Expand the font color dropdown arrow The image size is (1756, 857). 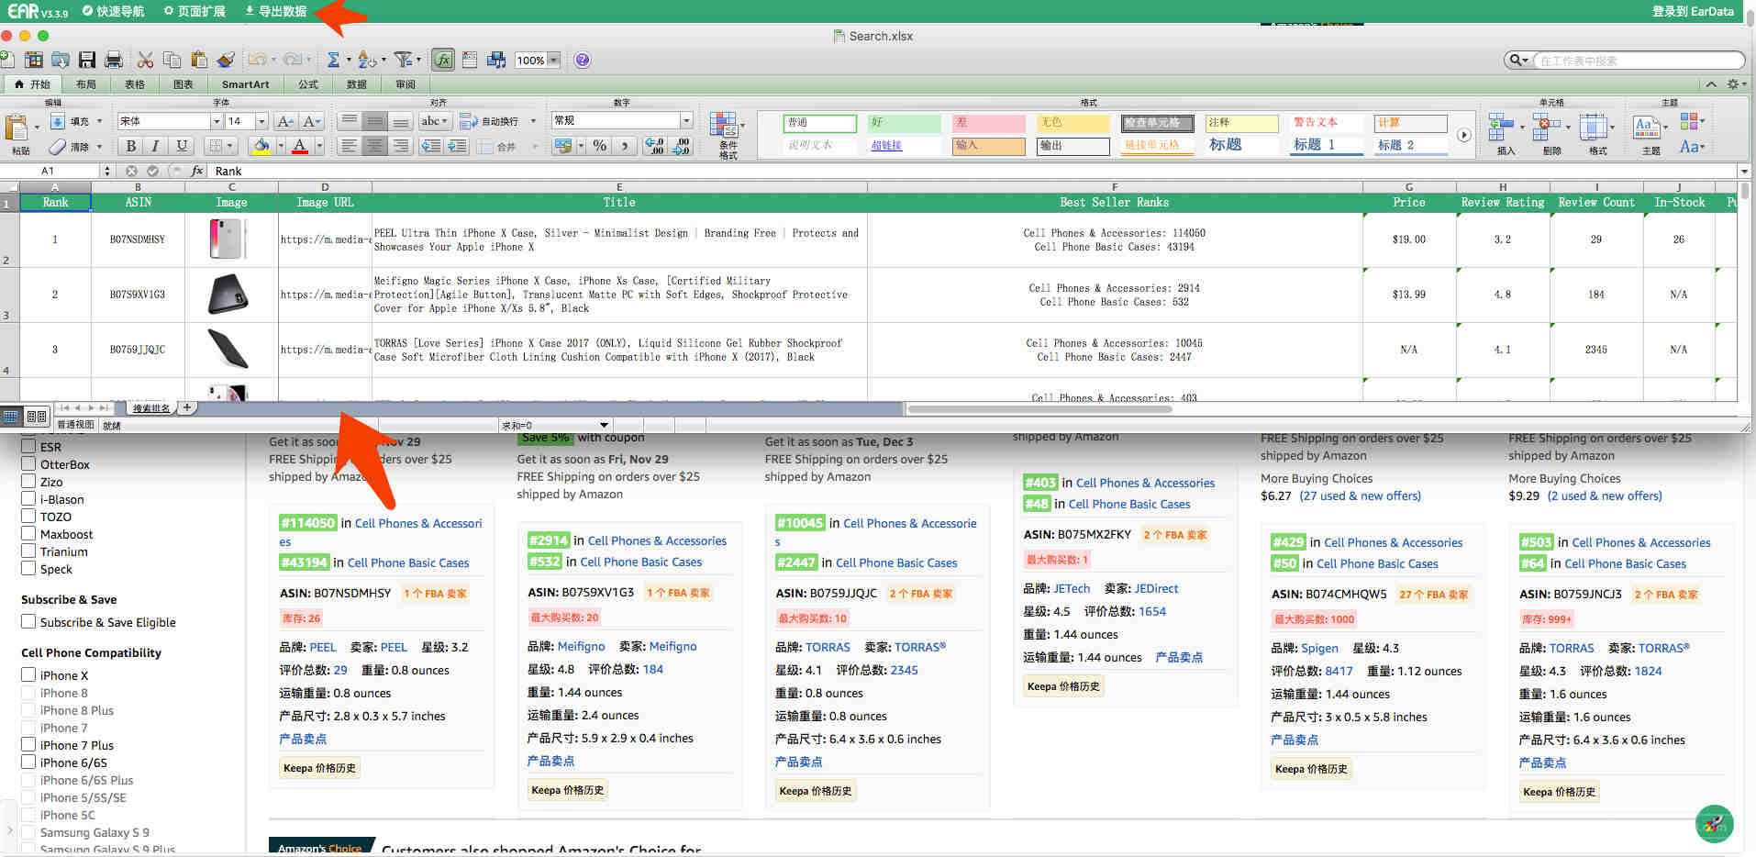pos(319,146)
